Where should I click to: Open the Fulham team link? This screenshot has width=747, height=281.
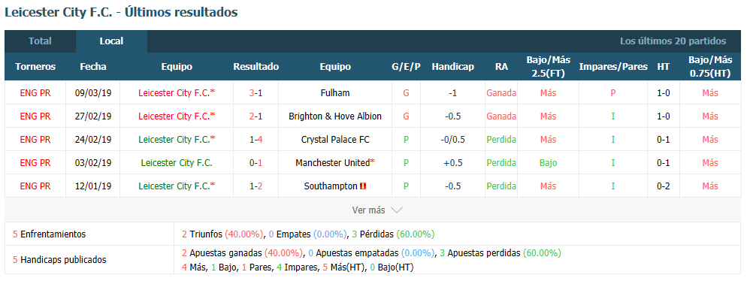point(335,93)
